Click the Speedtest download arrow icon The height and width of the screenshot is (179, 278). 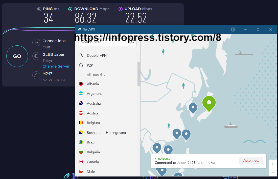[x=70, y=9]
